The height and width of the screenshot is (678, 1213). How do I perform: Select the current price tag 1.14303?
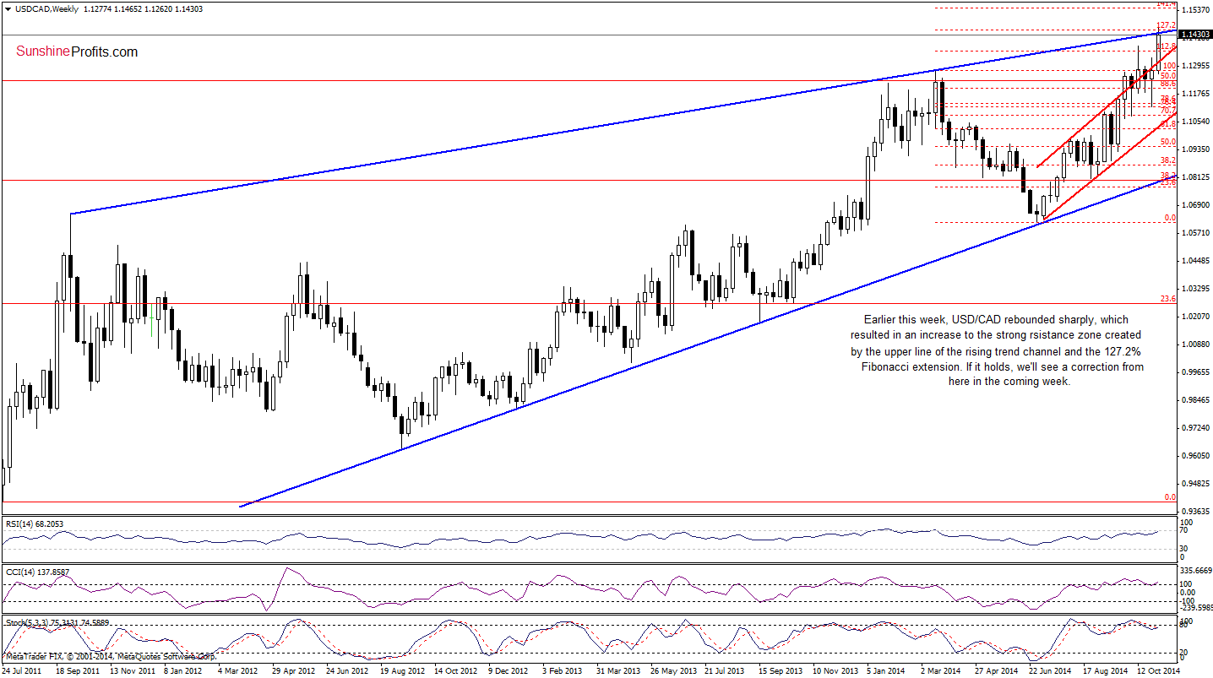tap(1194, 35)
